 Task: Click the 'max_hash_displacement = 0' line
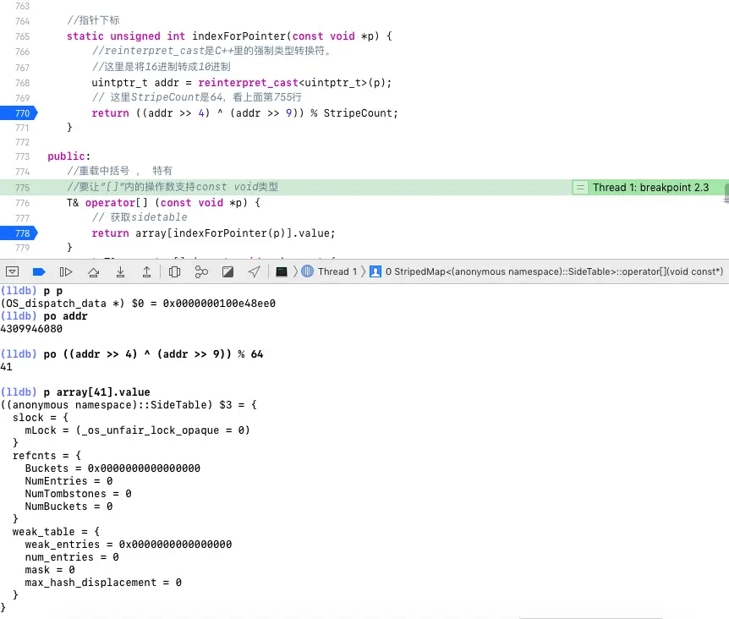pos(103,583)
